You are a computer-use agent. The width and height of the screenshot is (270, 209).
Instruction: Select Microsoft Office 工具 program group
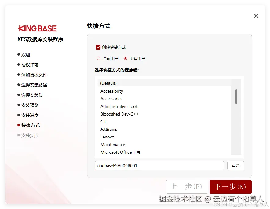click(164, 152)
